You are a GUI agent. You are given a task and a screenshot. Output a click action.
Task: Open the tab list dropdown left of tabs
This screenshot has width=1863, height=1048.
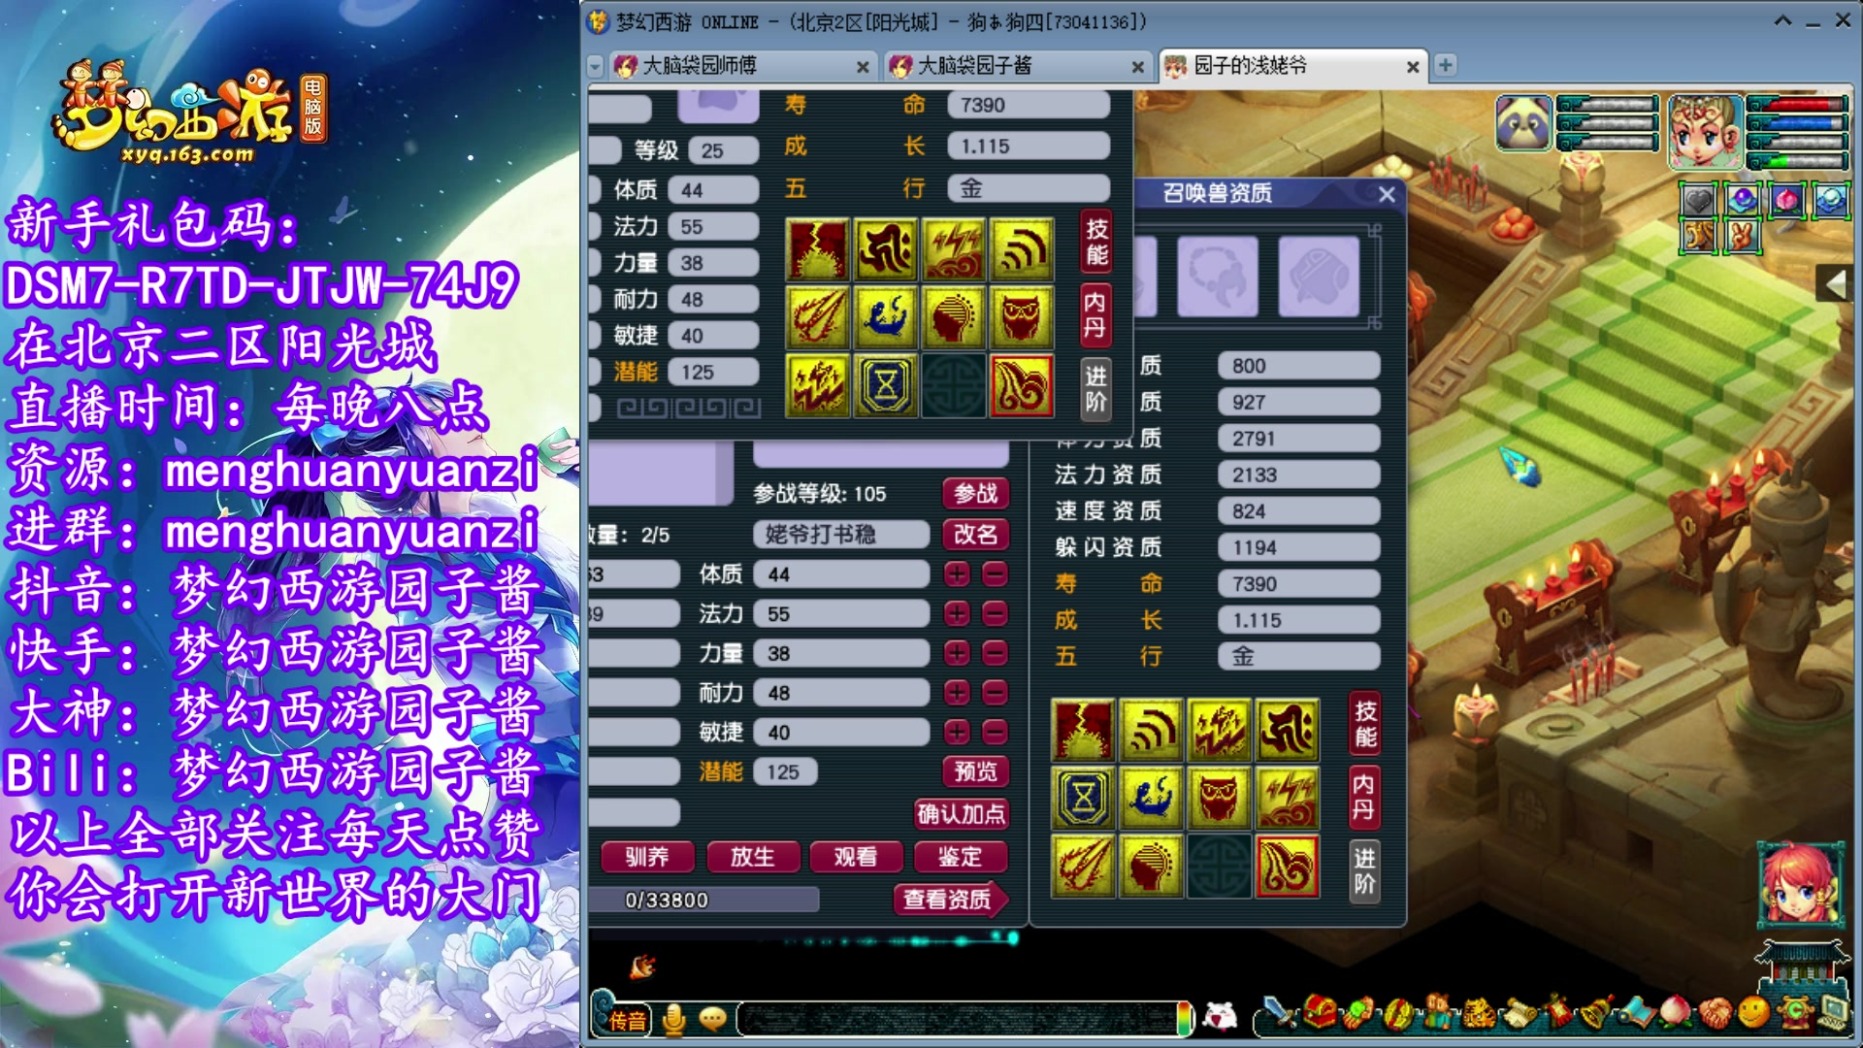[596, 66]
